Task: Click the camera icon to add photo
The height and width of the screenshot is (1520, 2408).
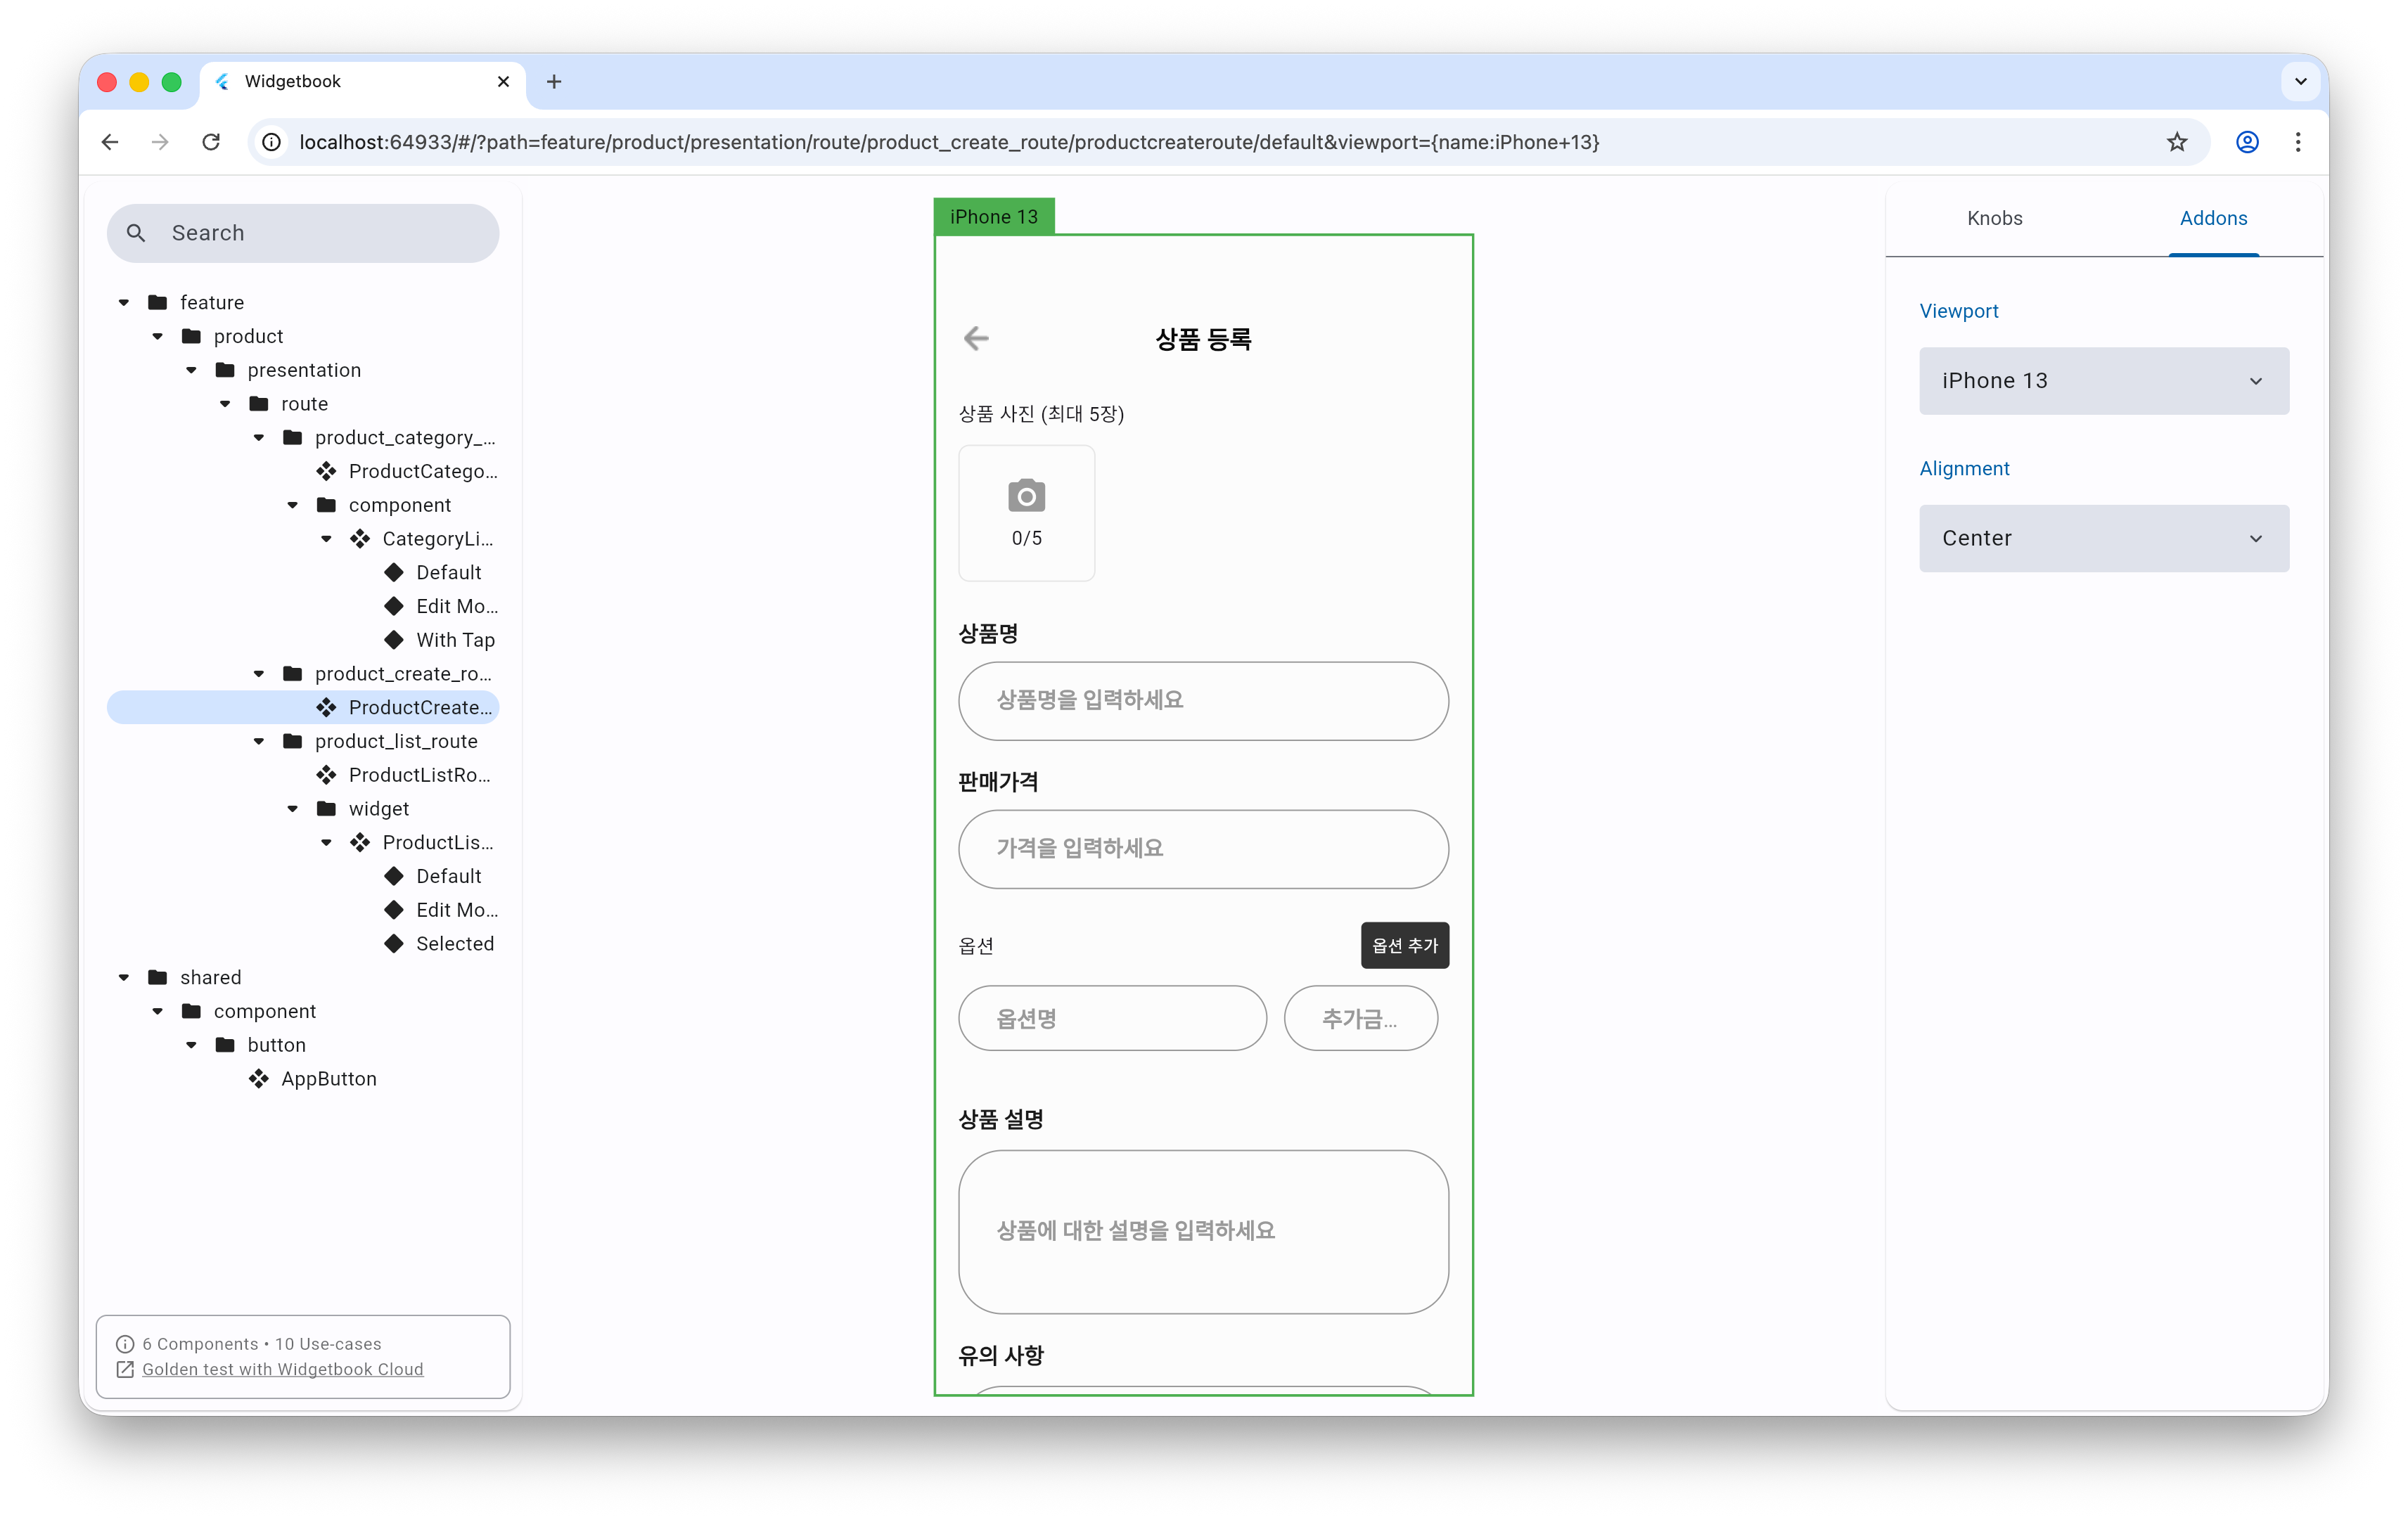Action: pos(1026,496)
